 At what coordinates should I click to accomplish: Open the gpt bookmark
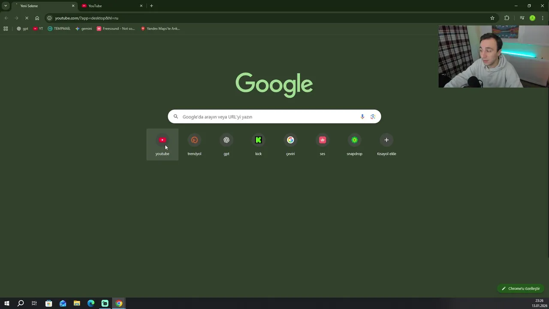22,28
